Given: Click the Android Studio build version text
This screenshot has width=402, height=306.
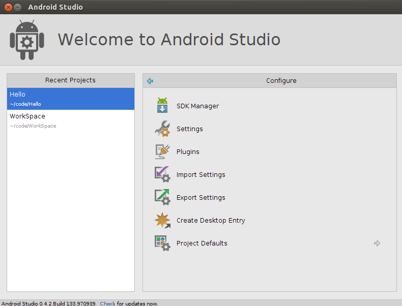Looking at the screenshot, I should click(x=49, y=303).
